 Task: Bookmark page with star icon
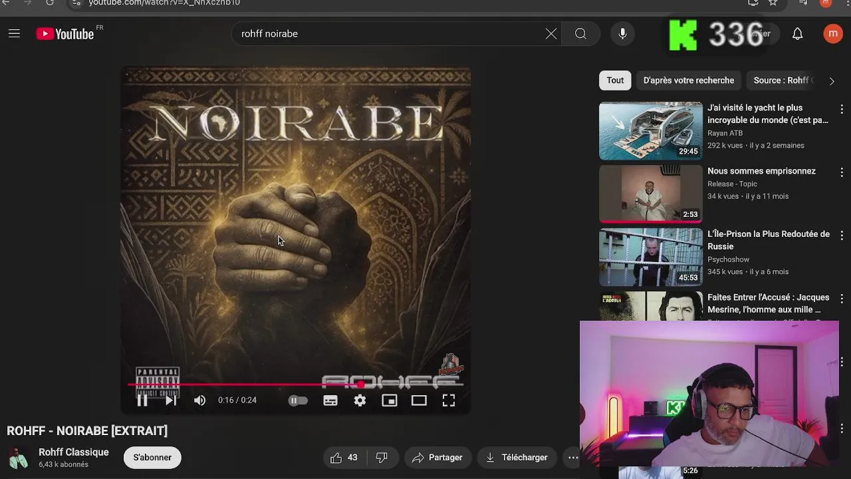[773, 3]
